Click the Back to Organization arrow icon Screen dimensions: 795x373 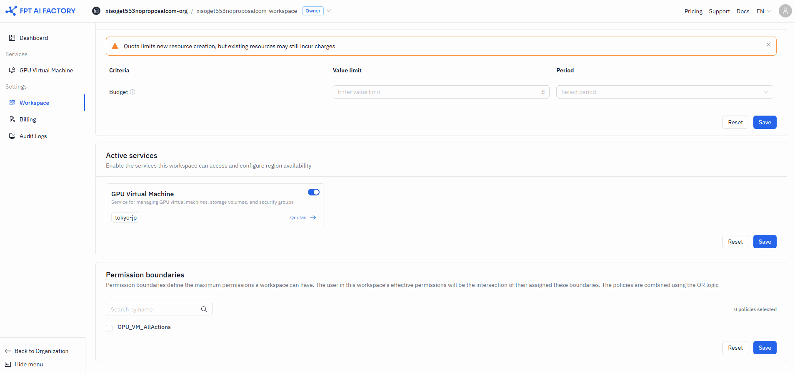coord(8,351)
